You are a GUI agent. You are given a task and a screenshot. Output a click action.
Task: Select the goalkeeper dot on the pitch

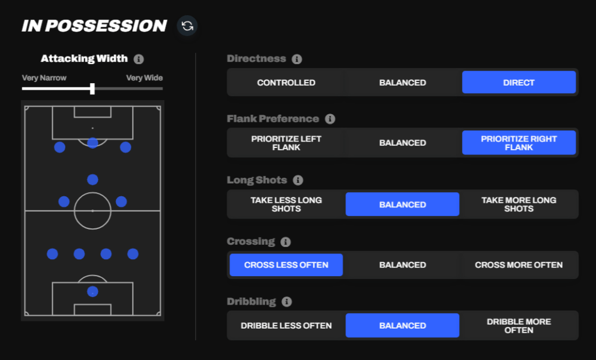[x=93, y=292]
